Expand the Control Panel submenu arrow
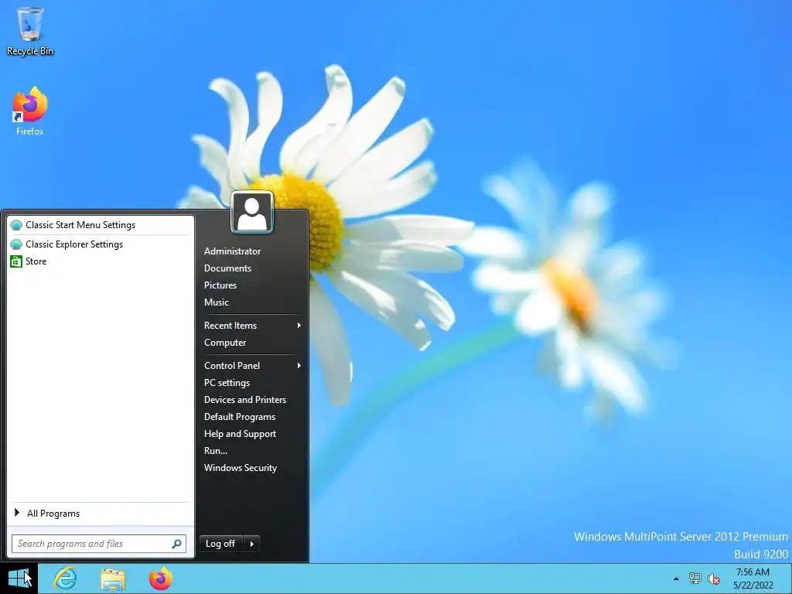Viewport: 792px width, 594px height. pos(299,366)
